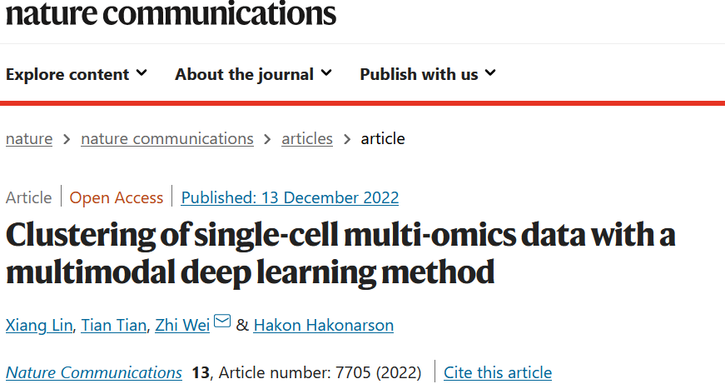725x384 pixels.
Task: Open the About the journal dropdown
Action: 253,74
